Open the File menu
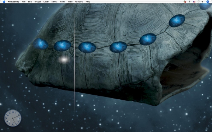 24,2
